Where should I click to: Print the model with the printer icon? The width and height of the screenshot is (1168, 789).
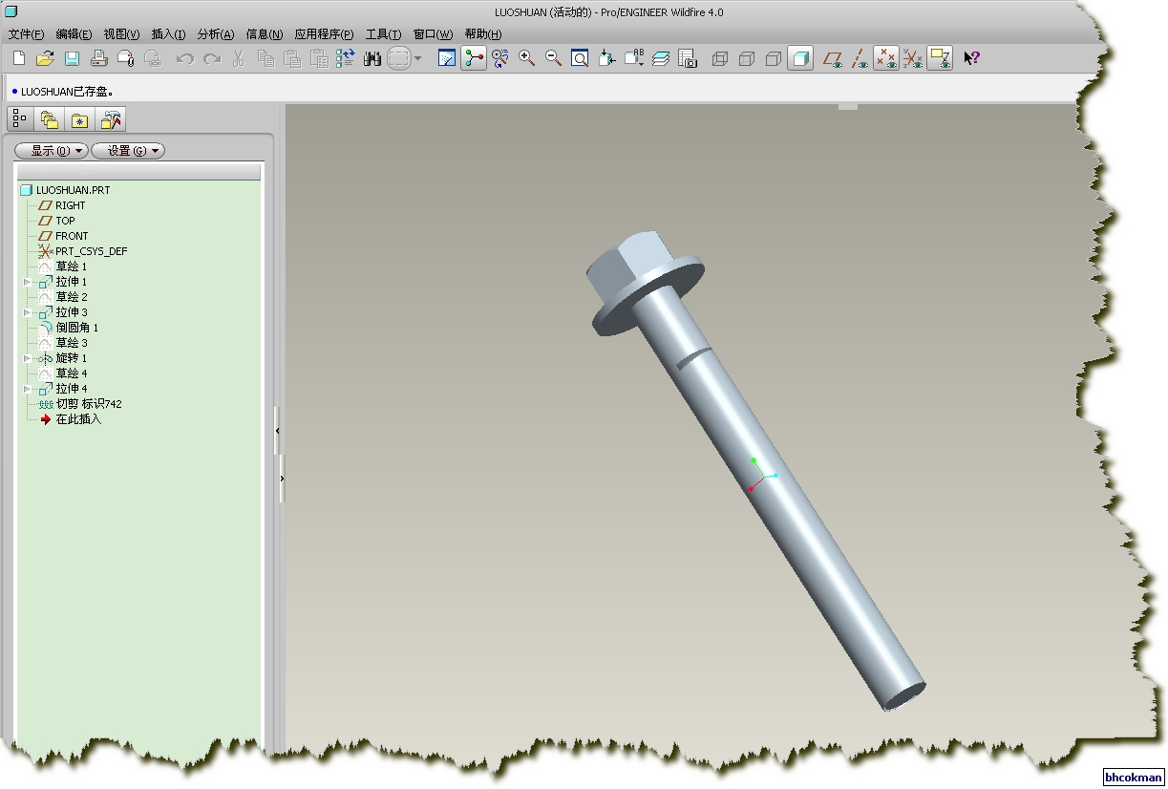point(98,58)
